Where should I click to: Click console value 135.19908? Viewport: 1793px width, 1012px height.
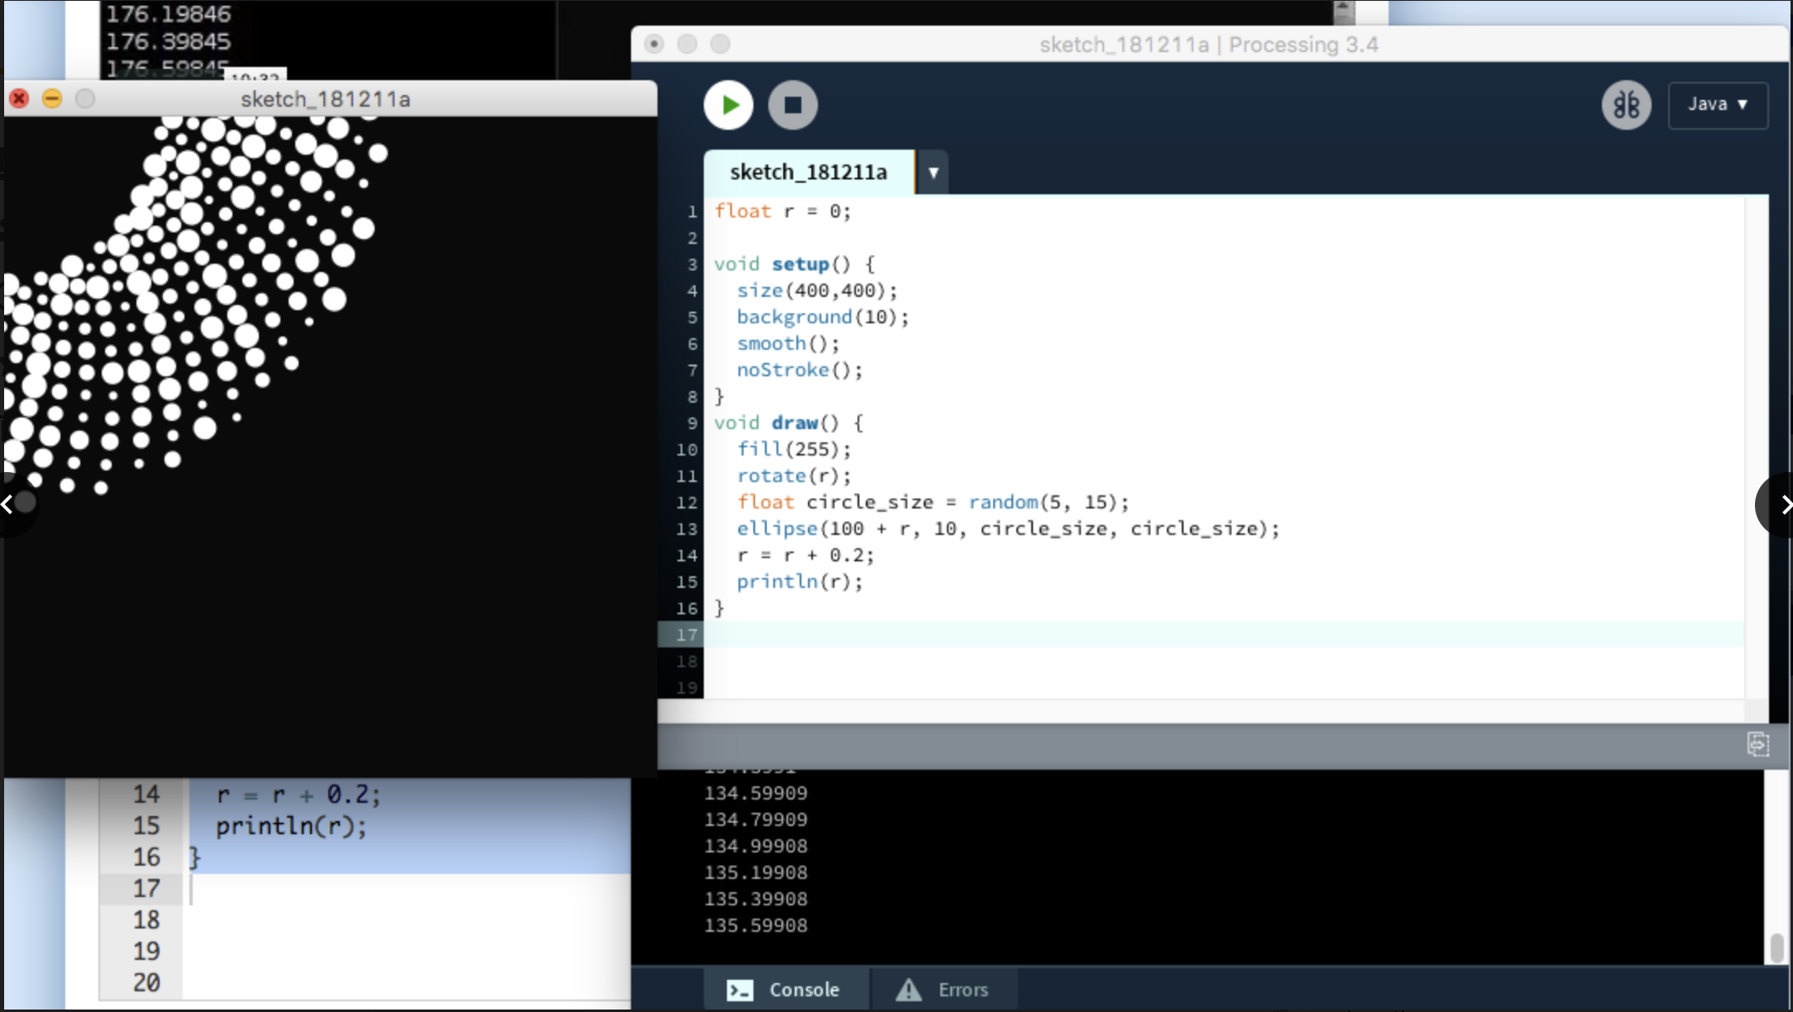point(756,872)
